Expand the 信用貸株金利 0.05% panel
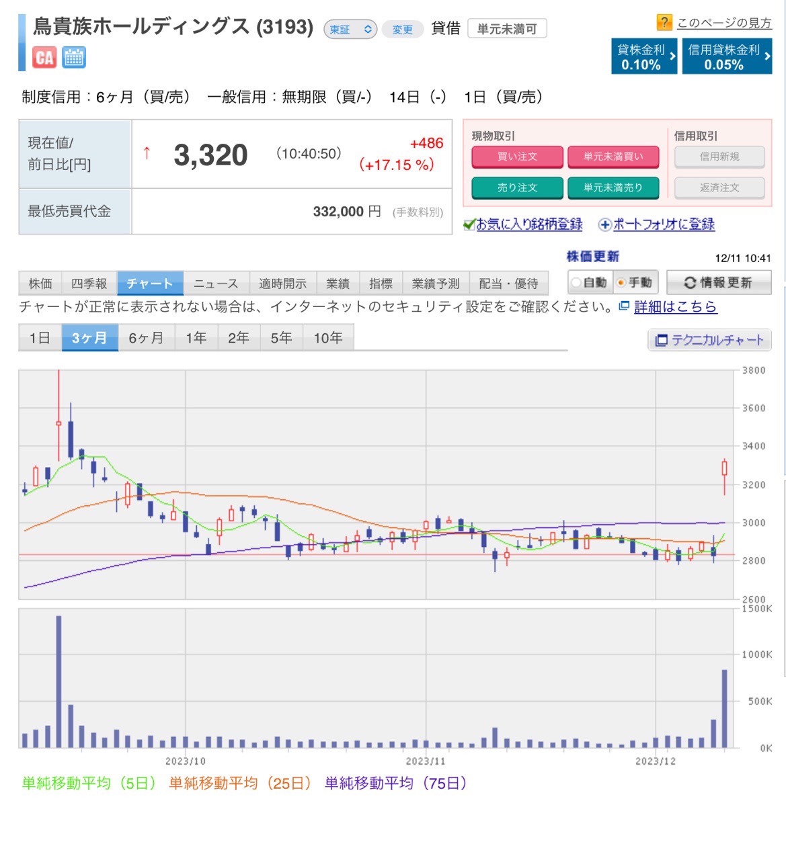786x860 pixels. pyautogui.click(x=727, y=56)
